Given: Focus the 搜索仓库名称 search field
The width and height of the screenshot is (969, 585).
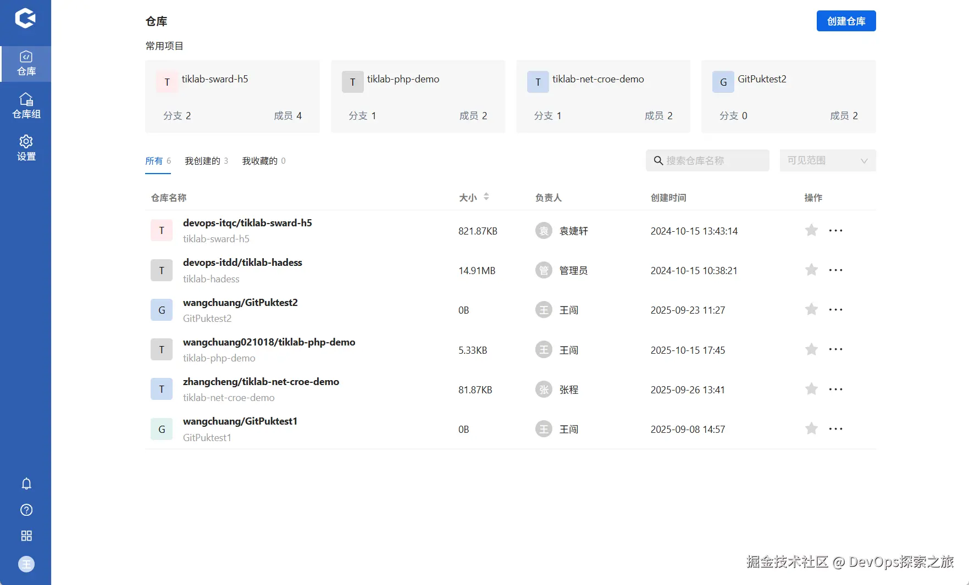Looking at the screenshot, I should click(707, 160).
